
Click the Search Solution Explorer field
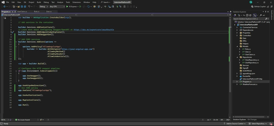coord(249,19)
